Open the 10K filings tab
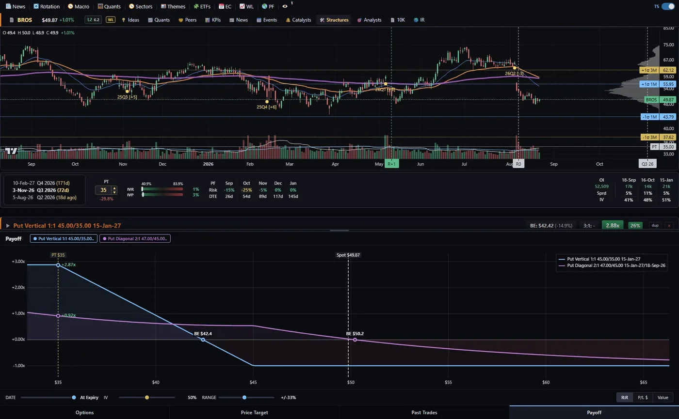This screenshot has height=419, width=679. [x=397, y=20]
